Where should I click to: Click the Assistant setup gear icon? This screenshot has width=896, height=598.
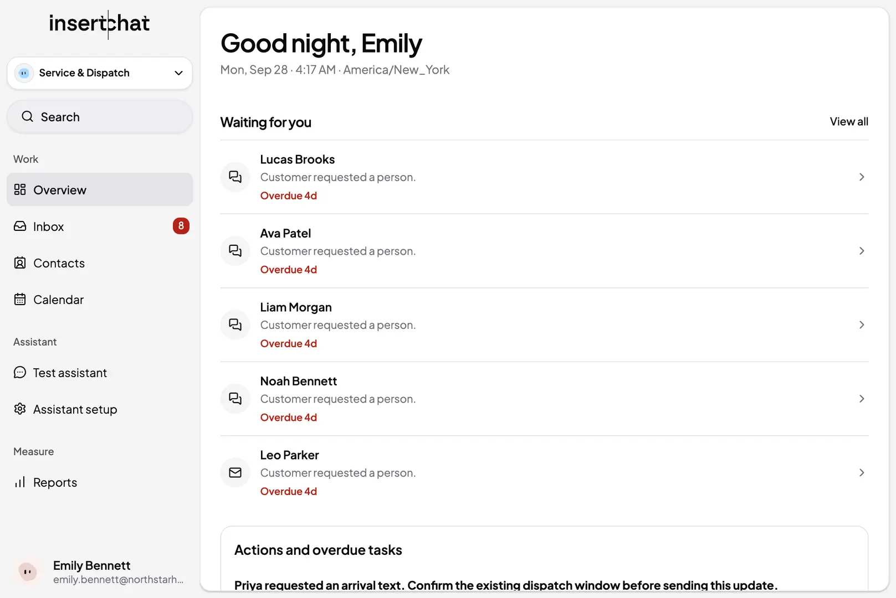[20, 409]
